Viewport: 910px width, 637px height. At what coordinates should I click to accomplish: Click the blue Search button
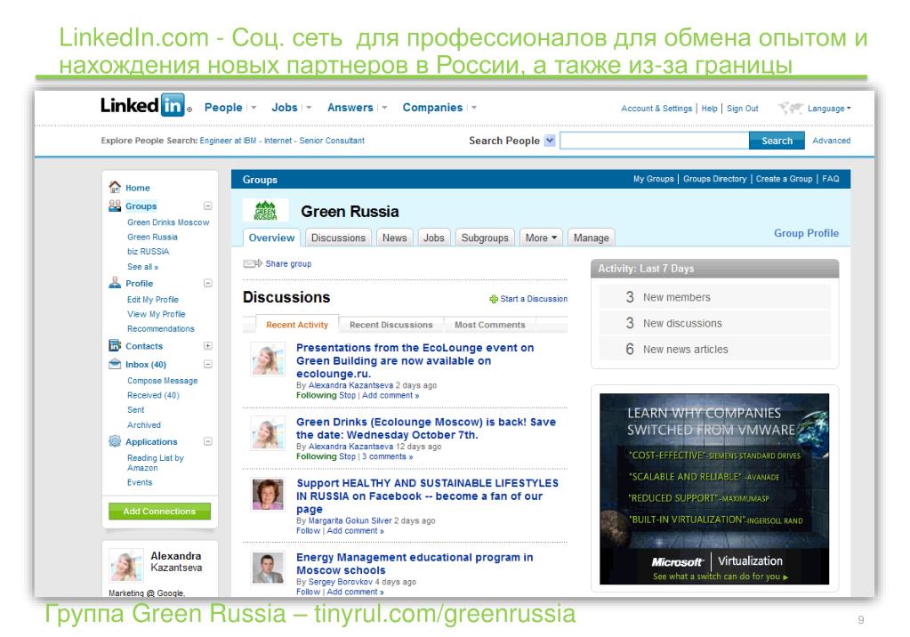click(x=777, y=141)
